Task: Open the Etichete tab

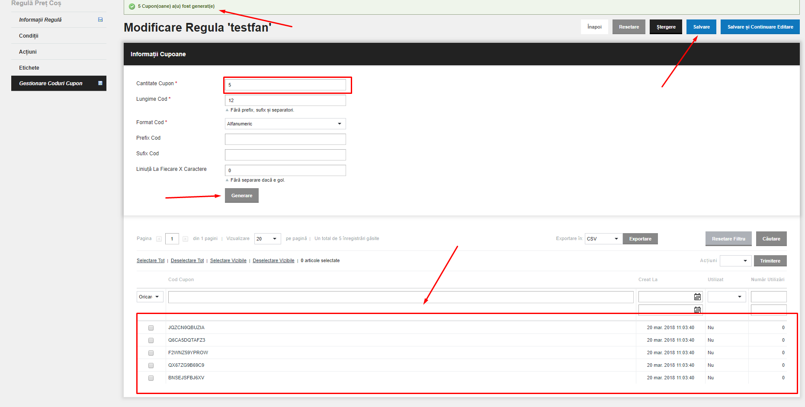Action: 59,68
